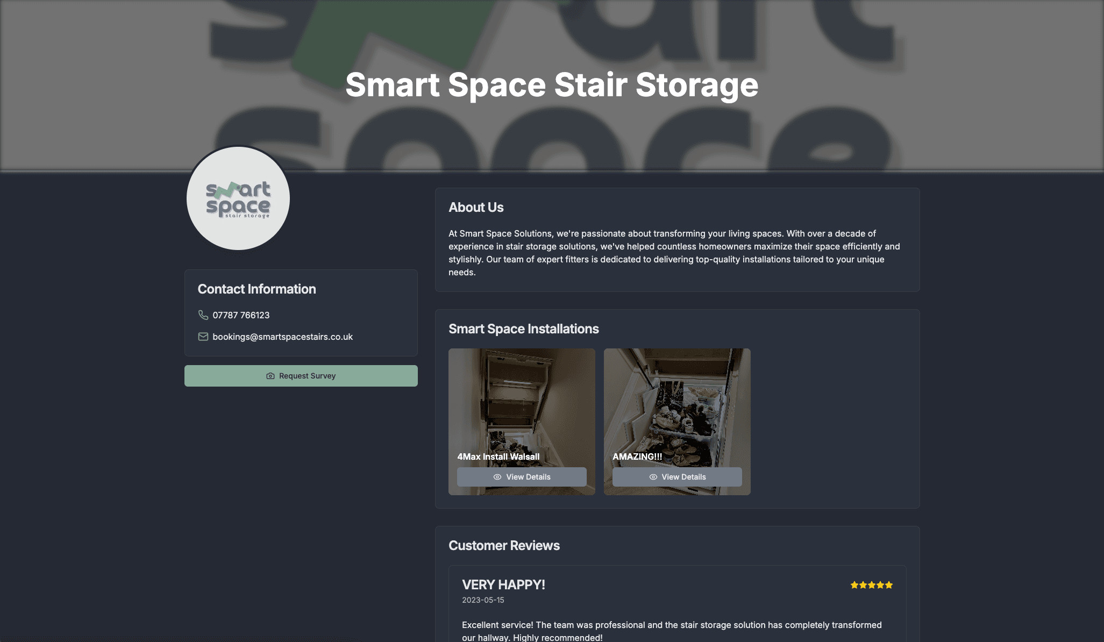The height and width of the screenshot is (642, 1104).
Task: Click the phone icon beside 07787 766123
Action: pos(203,315)
